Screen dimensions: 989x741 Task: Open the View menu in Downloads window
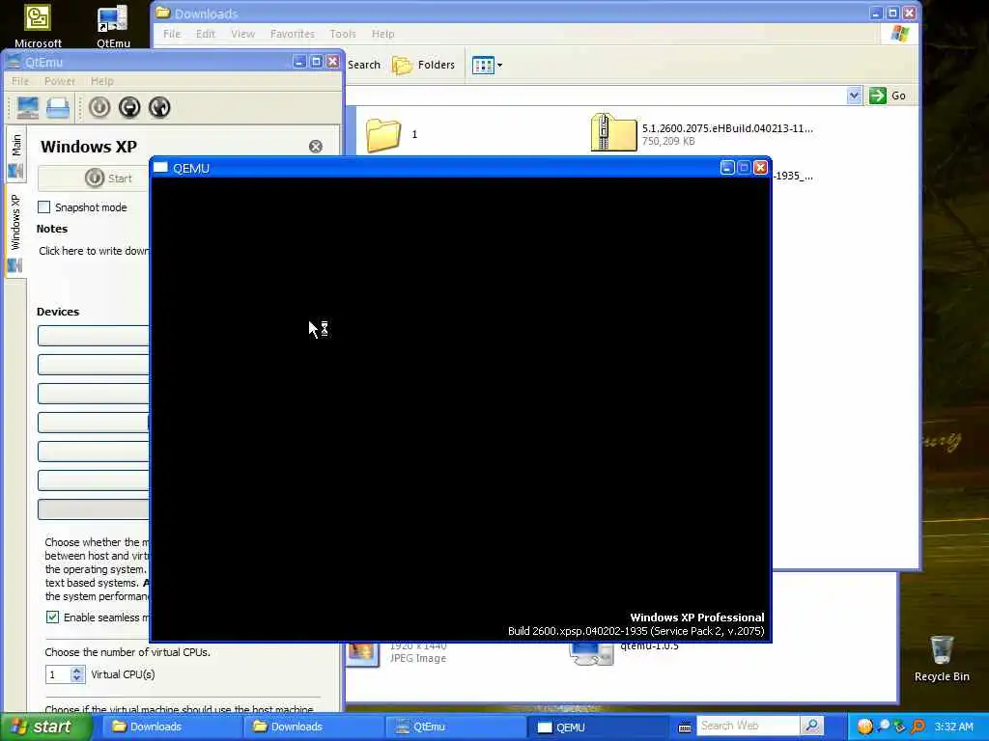click(242, 34)
